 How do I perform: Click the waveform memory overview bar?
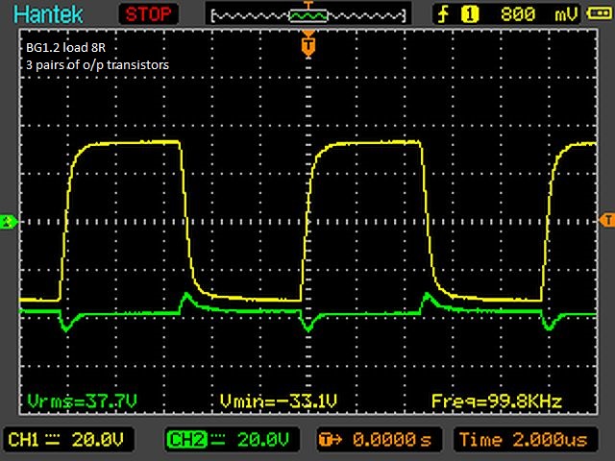click(307, 15)
